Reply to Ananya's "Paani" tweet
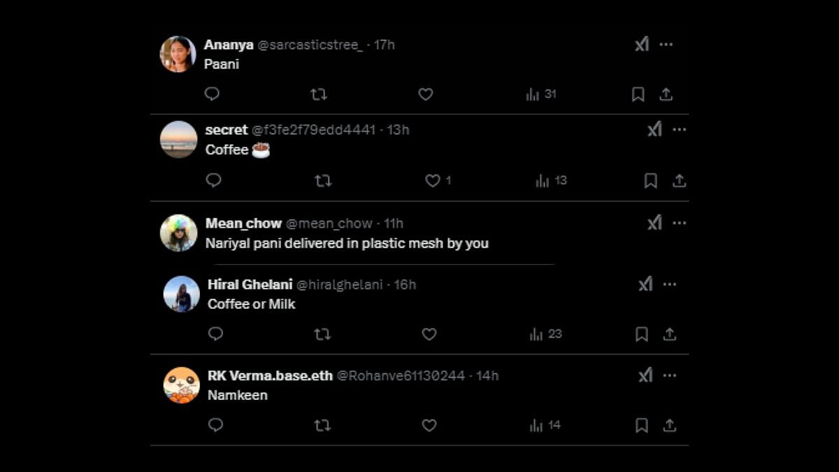This screenshot has width=839, height=472. point(213,94)
